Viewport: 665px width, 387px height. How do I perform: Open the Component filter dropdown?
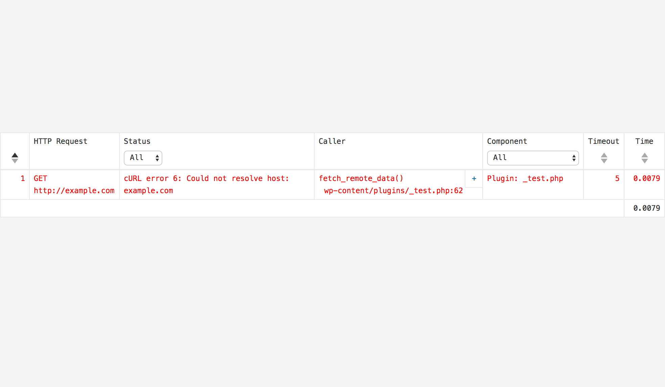[x=533, y=158]
